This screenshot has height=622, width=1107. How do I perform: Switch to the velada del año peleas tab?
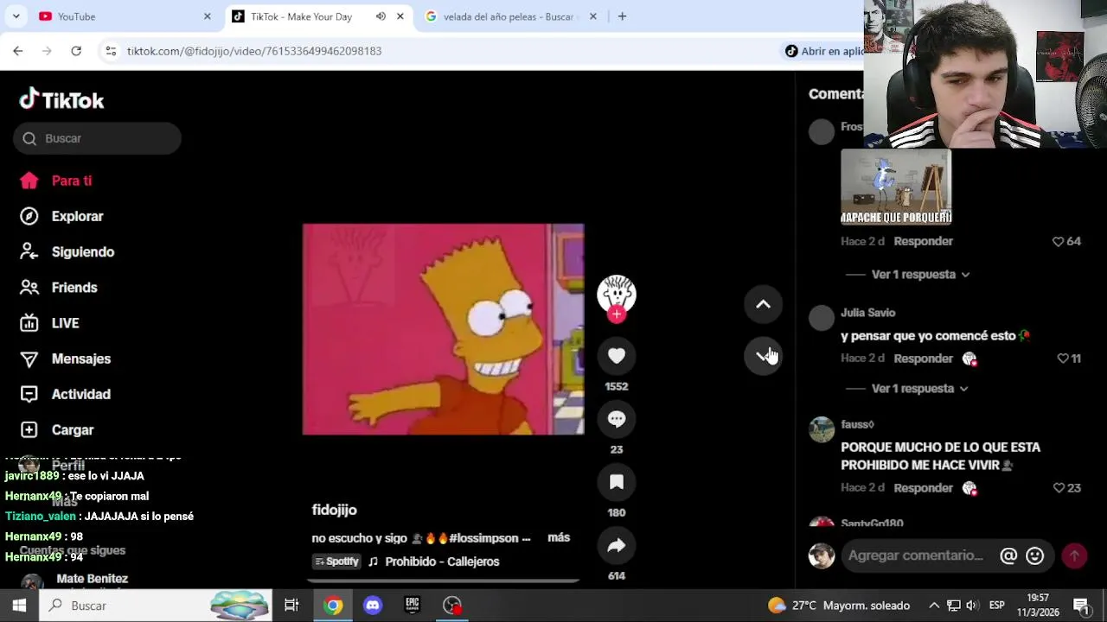[x=509, y=16]
